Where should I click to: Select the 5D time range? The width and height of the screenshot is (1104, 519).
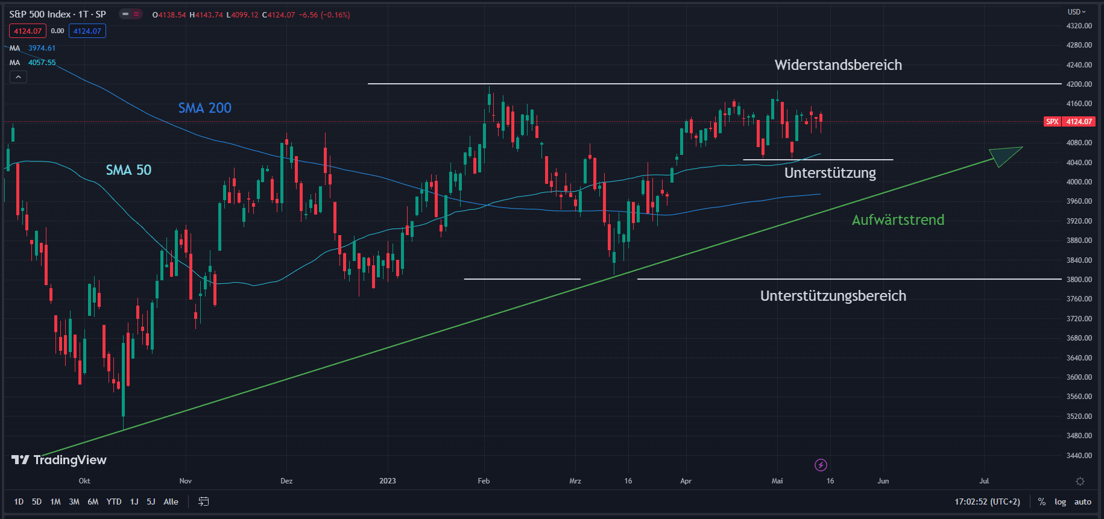click(37, 502)
